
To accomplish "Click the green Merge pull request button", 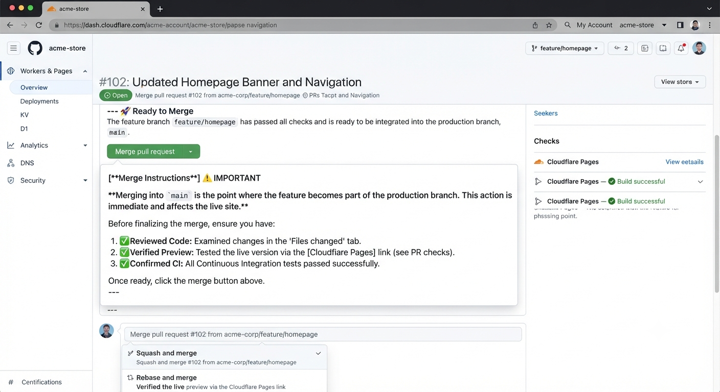I will pos(145,152).
